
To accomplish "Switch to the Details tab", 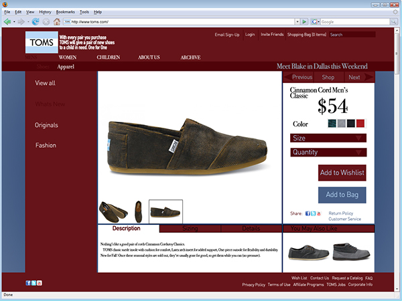I will 251,228.
